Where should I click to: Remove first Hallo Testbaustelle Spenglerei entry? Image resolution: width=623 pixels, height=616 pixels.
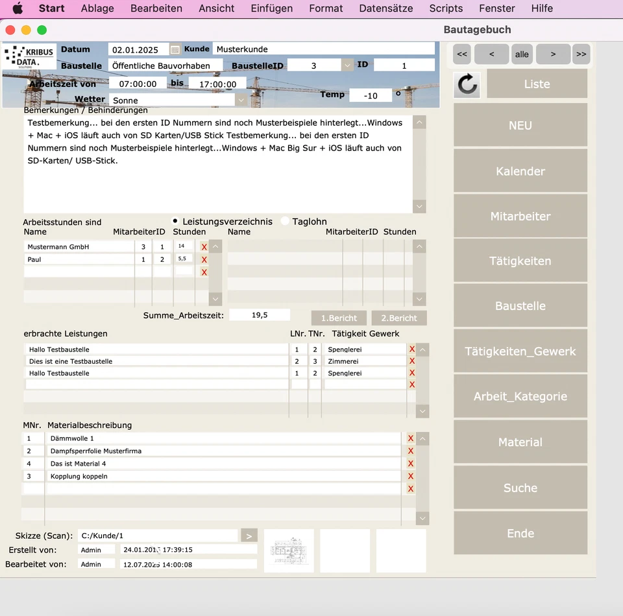[x=412, y=349]
